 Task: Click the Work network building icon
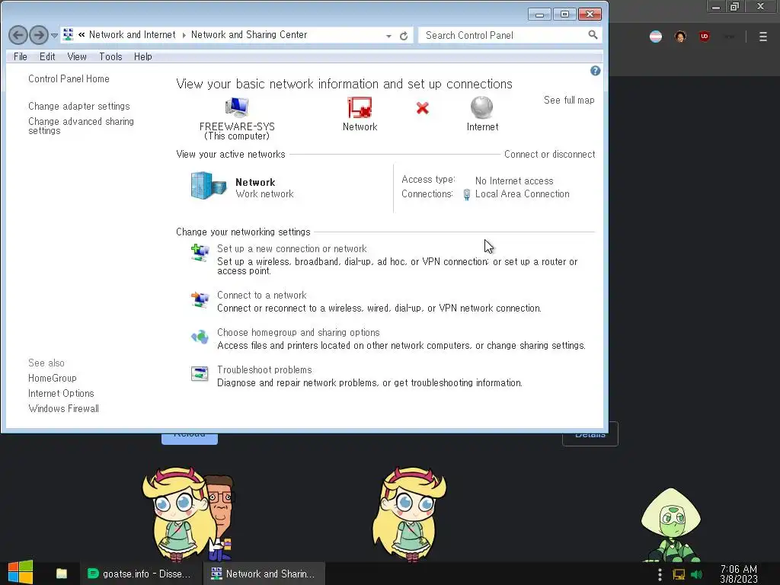209,186
